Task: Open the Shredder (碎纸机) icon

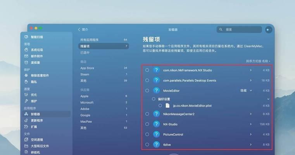Action: [26, 152]
